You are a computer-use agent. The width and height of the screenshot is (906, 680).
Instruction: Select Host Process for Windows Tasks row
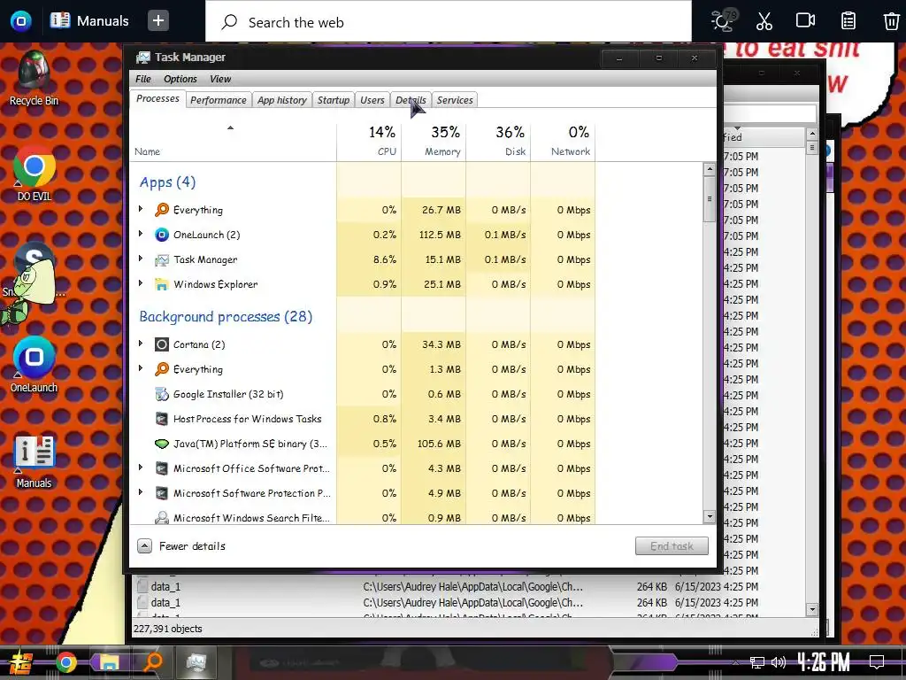click(x=363, y=419)
